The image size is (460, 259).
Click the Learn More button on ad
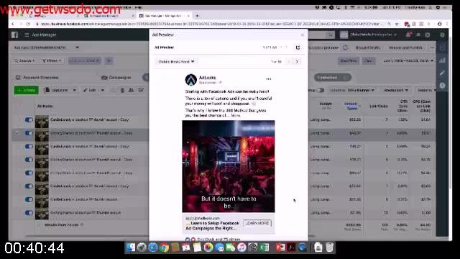257,223
